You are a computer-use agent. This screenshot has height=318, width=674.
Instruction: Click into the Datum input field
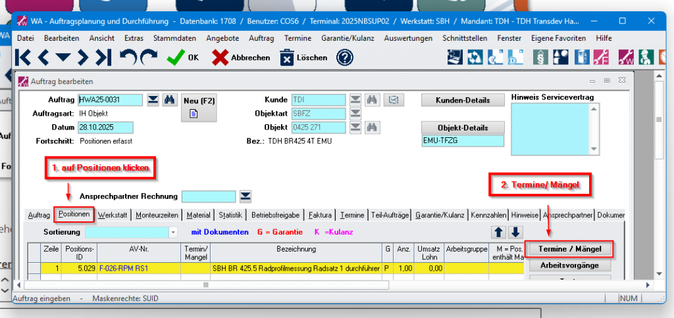105,127
